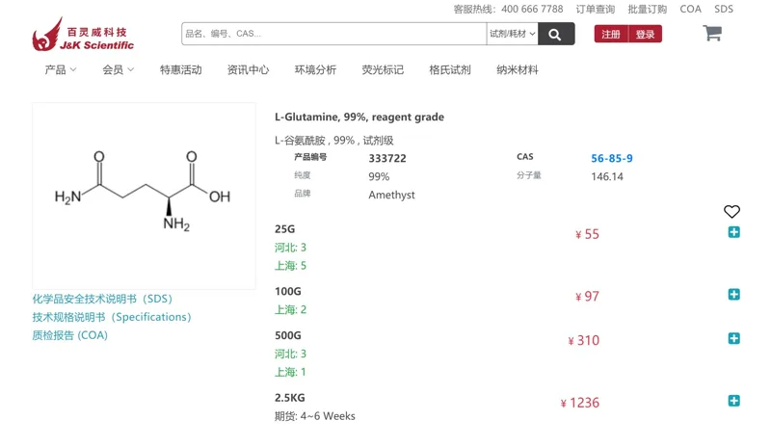Open 纳米材料 menu item
The height and width of the screenshot is (447, 771).
tap(518, 69)
